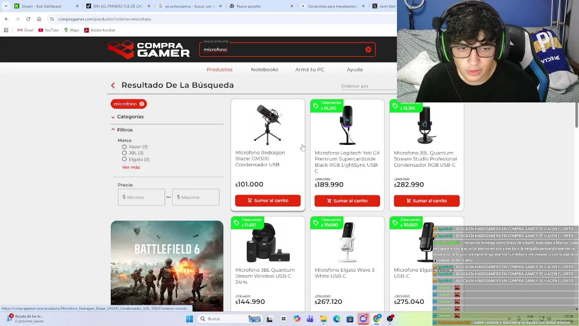Open Windows Start menu
The width and height of the screenshot is (579, 326).
tap(190, 319)
